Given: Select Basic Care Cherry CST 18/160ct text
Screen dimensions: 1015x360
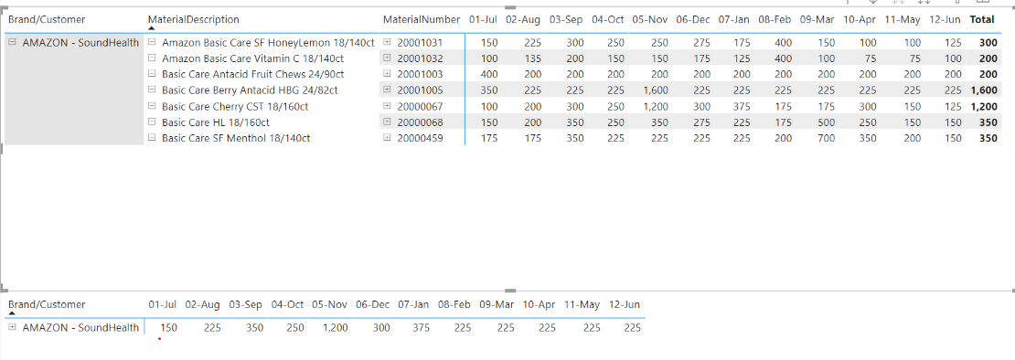Looking at the screenshot, I should coord(235,106).
